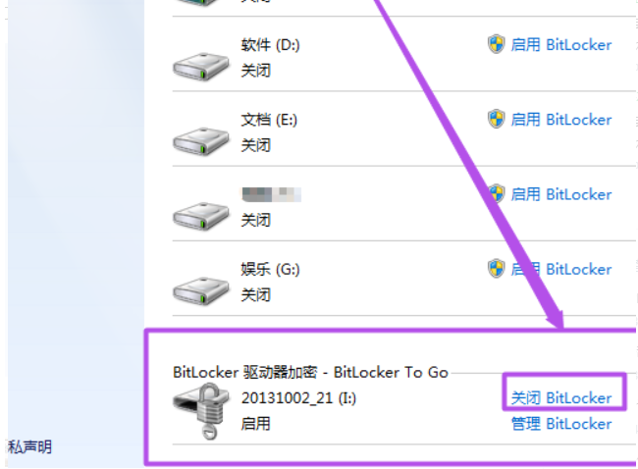
Task: Enable BitLocker on 软件 (D:)
Action: point(561,45)
